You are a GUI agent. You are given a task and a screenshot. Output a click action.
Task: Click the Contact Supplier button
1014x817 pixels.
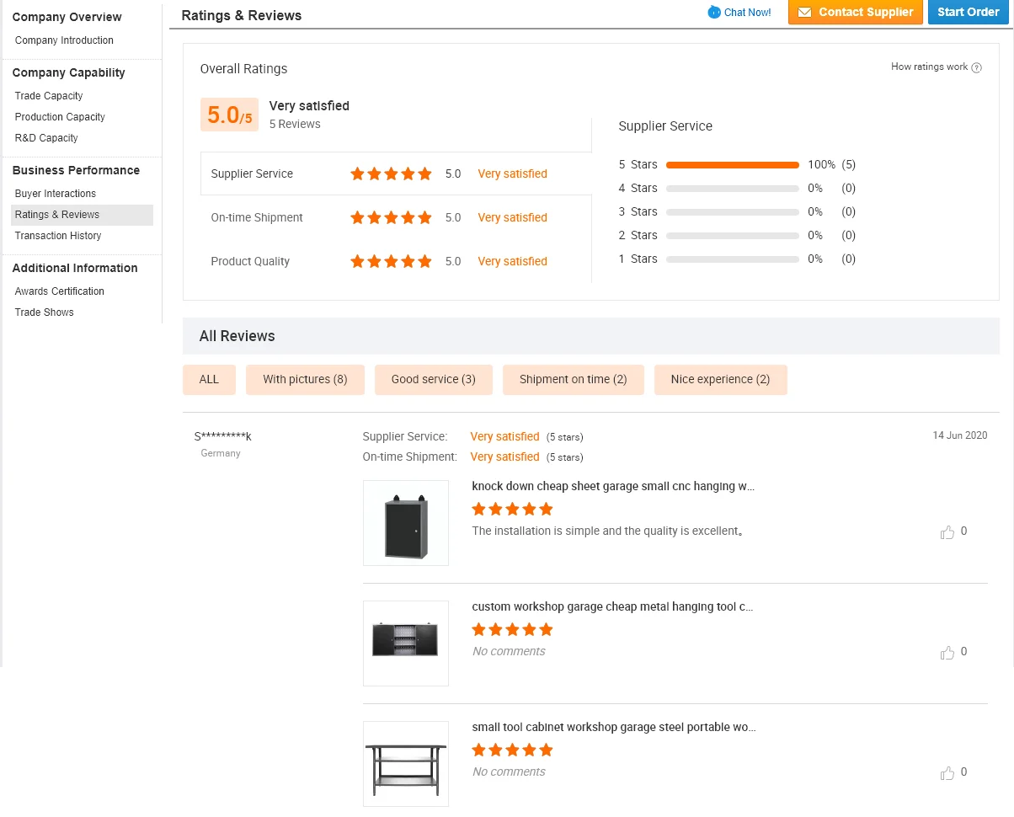[x=855, y=12]
